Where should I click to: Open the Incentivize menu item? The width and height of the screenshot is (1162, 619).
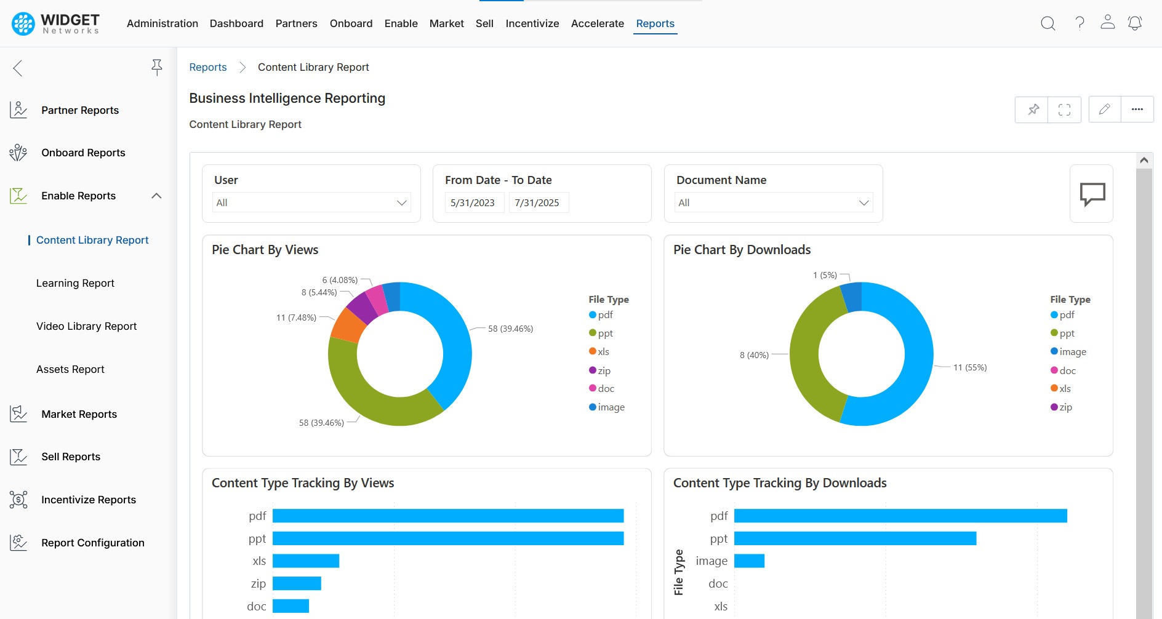(x=532, y=23)
